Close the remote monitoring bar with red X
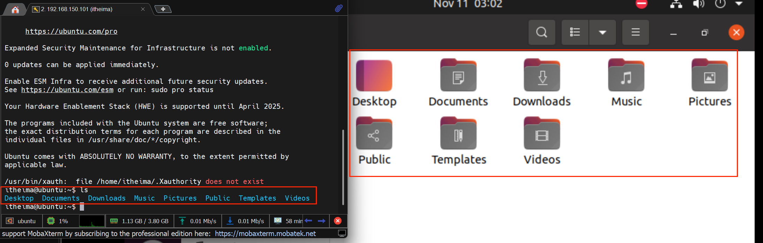The height and width of the screenshot is (243, 763). [x=337, y=221]
